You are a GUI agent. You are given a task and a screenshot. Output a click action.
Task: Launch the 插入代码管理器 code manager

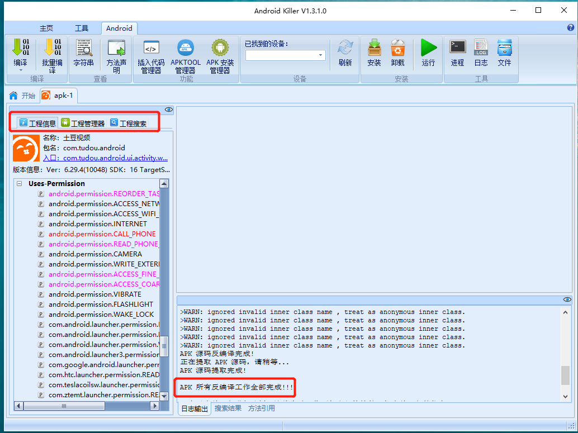point(151,56)
